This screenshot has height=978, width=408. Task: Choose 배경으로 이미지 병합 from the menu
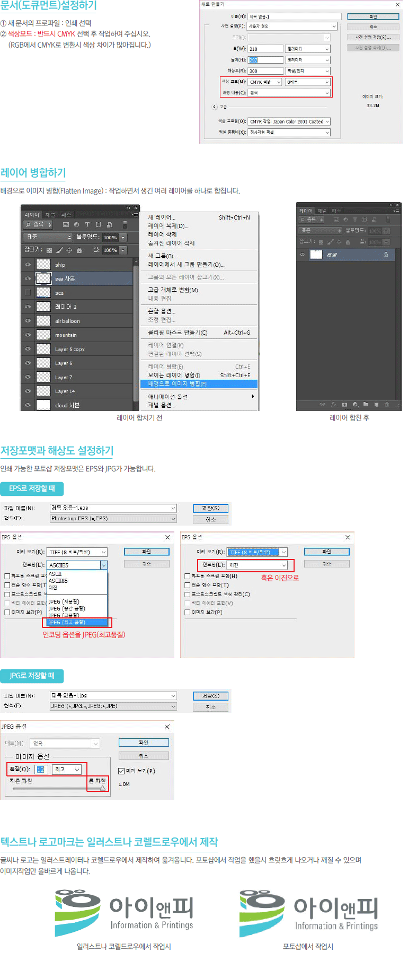199,384
